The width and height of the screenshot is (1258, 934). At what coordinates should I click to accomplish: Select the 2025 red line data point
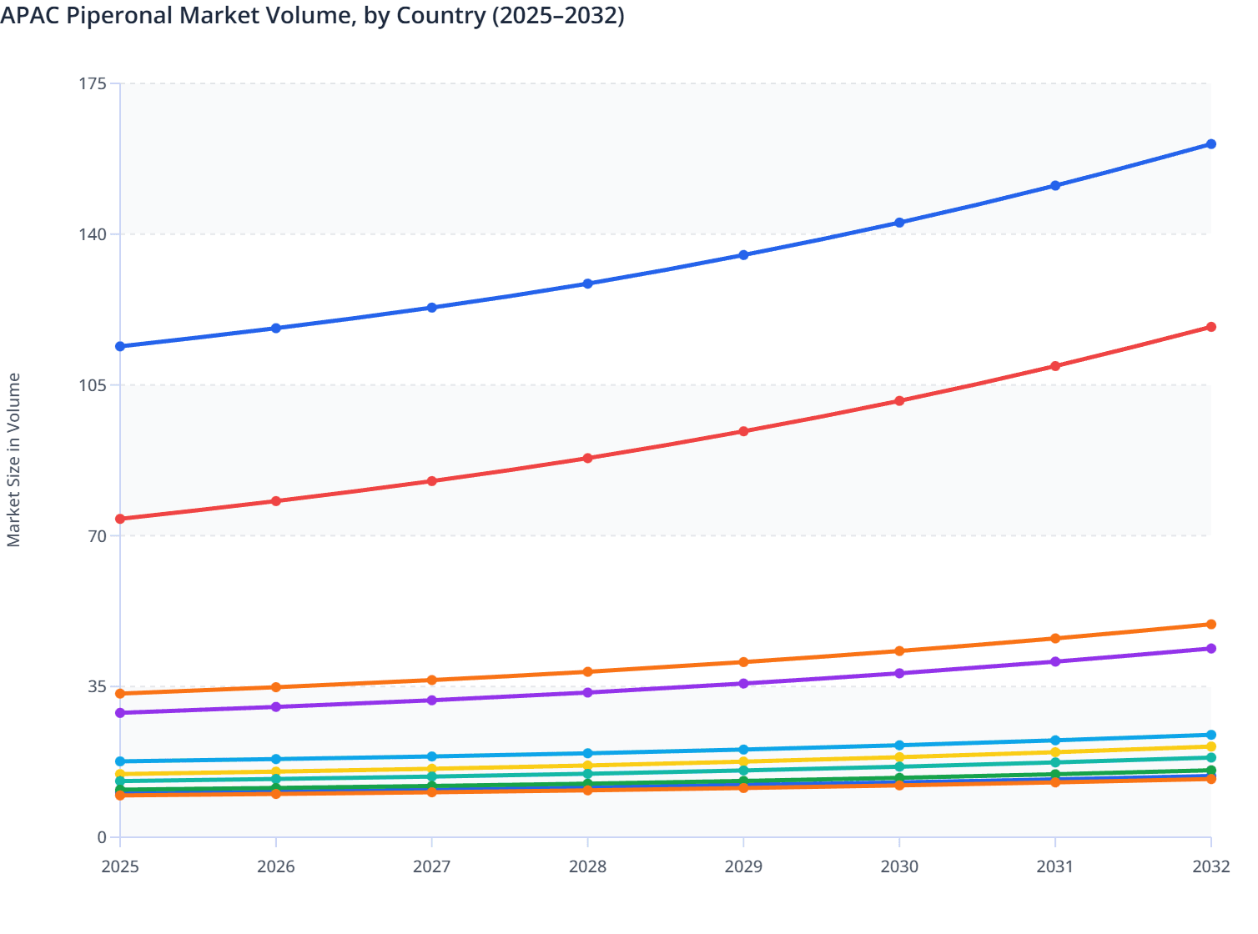coord(120,519)
